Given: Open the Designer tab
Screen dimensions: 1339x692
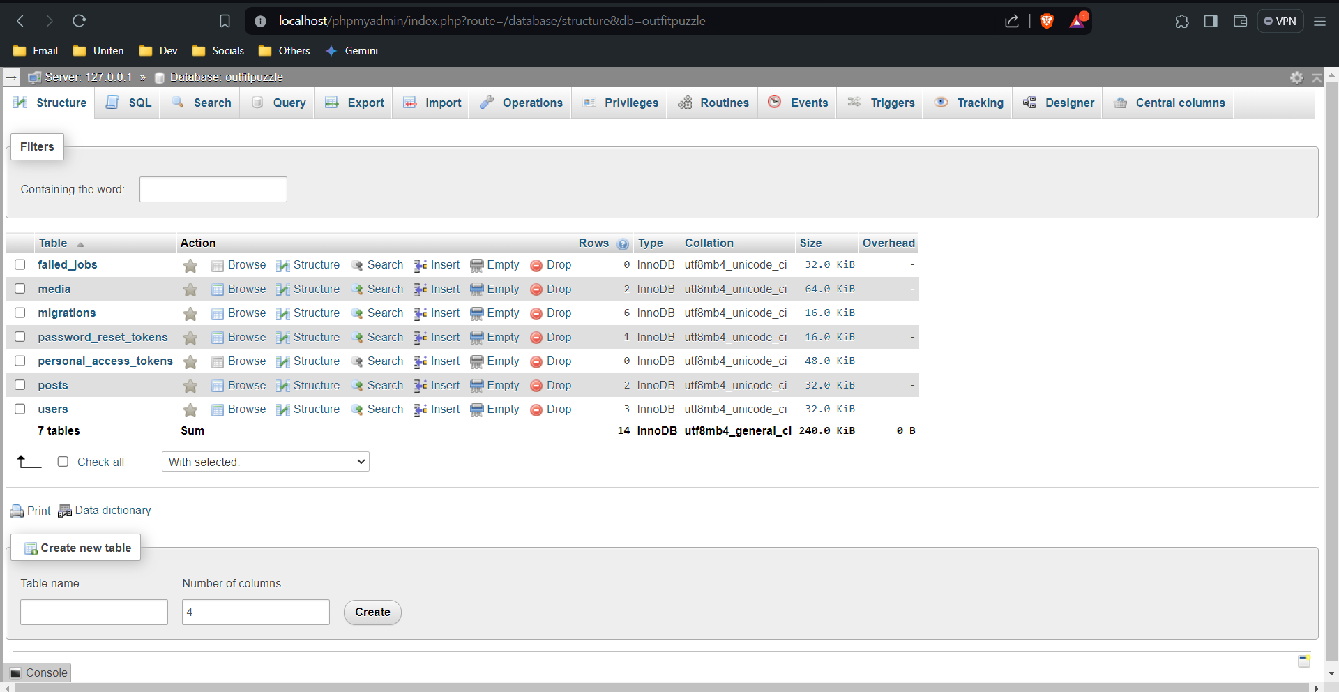Looking at the screenshot, I should tap(1058, 103).
